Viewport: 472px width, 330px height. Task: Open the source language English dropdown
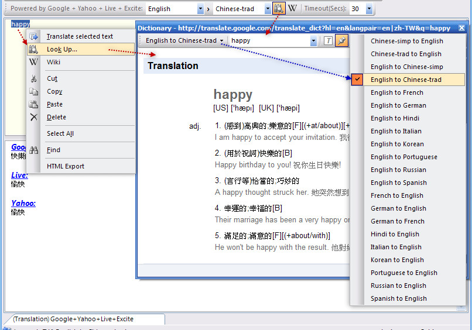pyautogui.click(x=200, y=9)
